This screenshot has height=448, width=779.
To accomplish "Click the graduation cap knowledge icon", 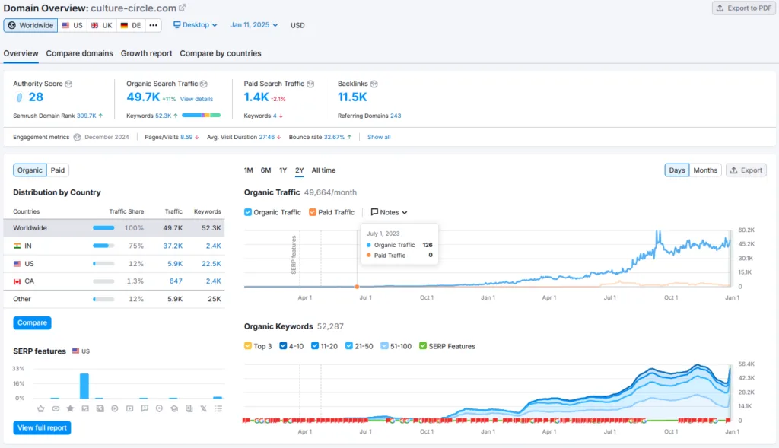I will click(x=174, y=408).
